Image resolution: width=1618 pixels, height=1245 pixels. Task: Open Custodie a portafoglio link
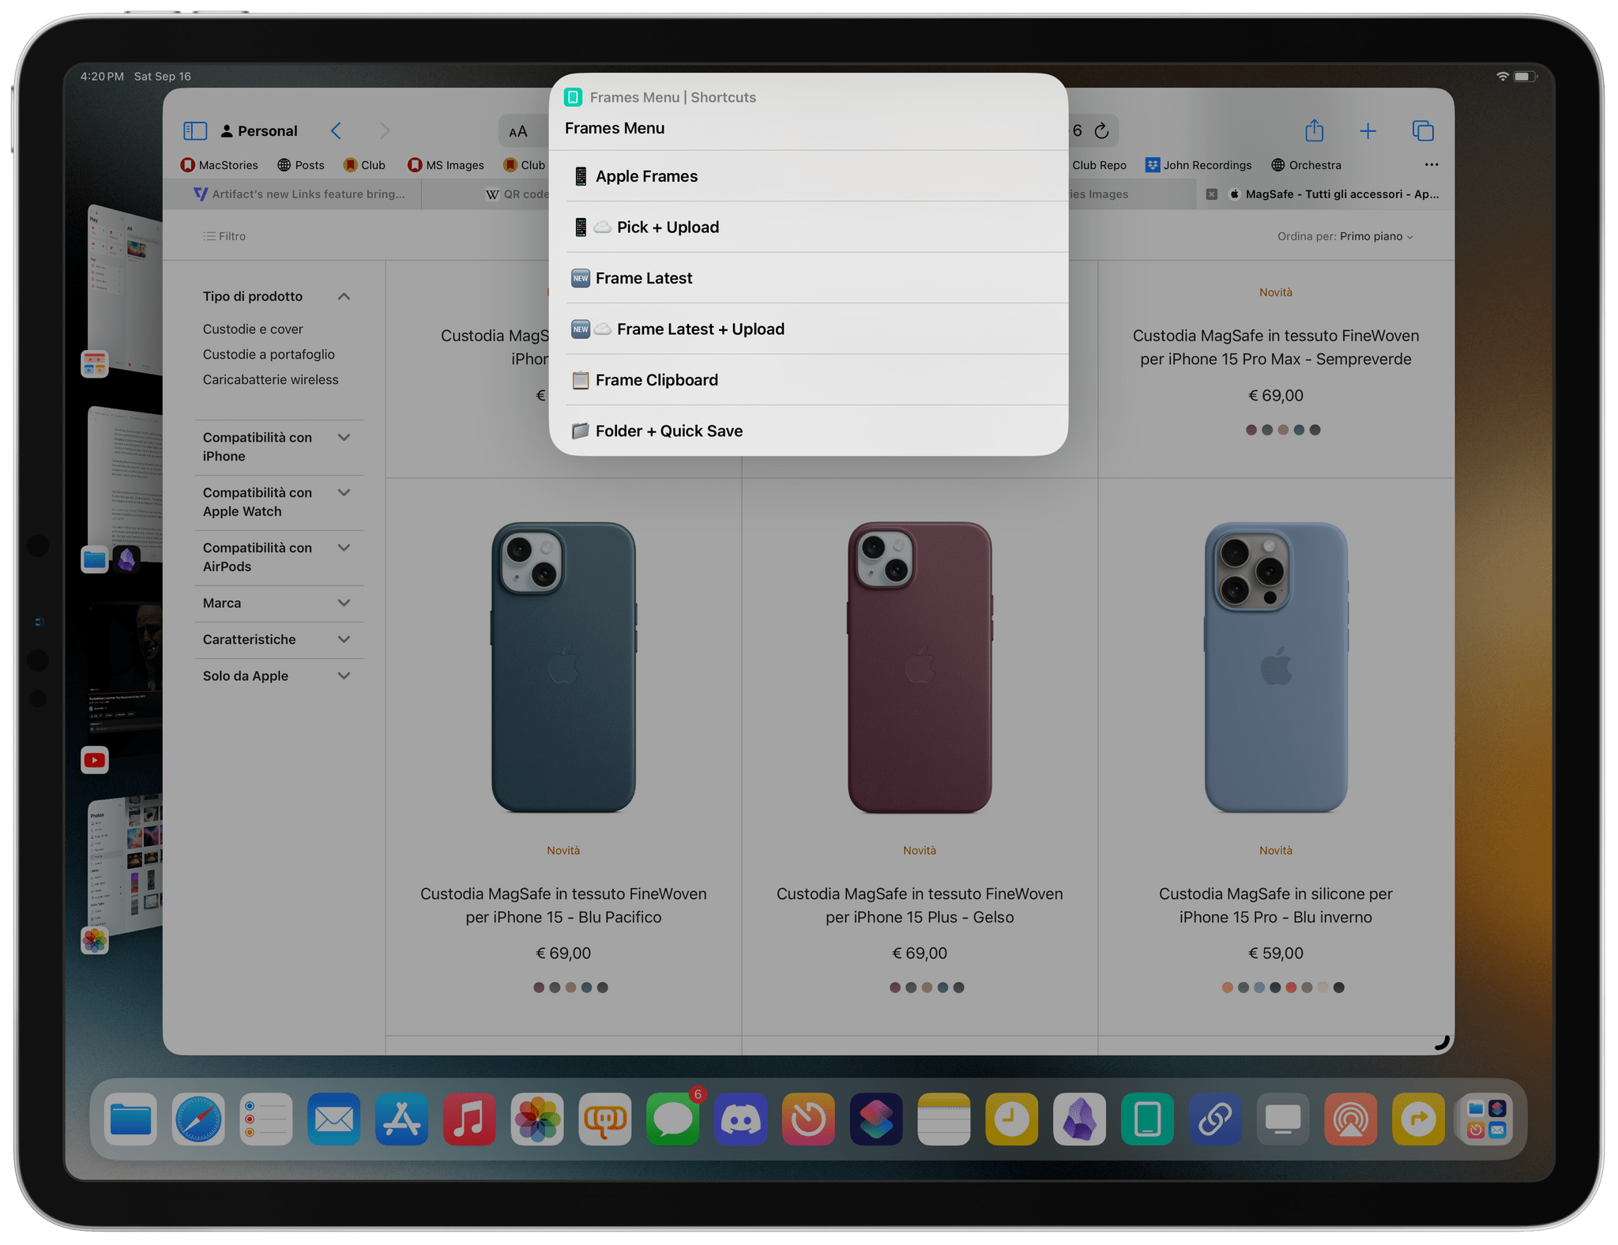pos(269,354)
